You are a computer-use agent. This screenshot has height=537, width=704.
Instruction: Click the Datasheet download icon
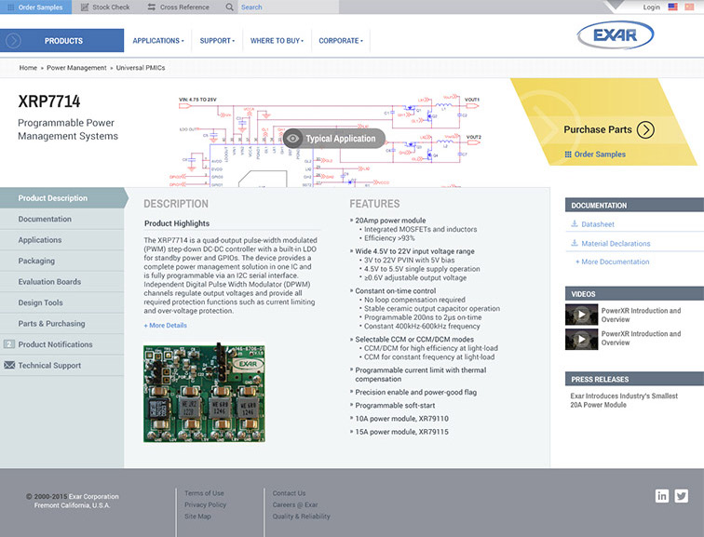(x=574, y=224)
